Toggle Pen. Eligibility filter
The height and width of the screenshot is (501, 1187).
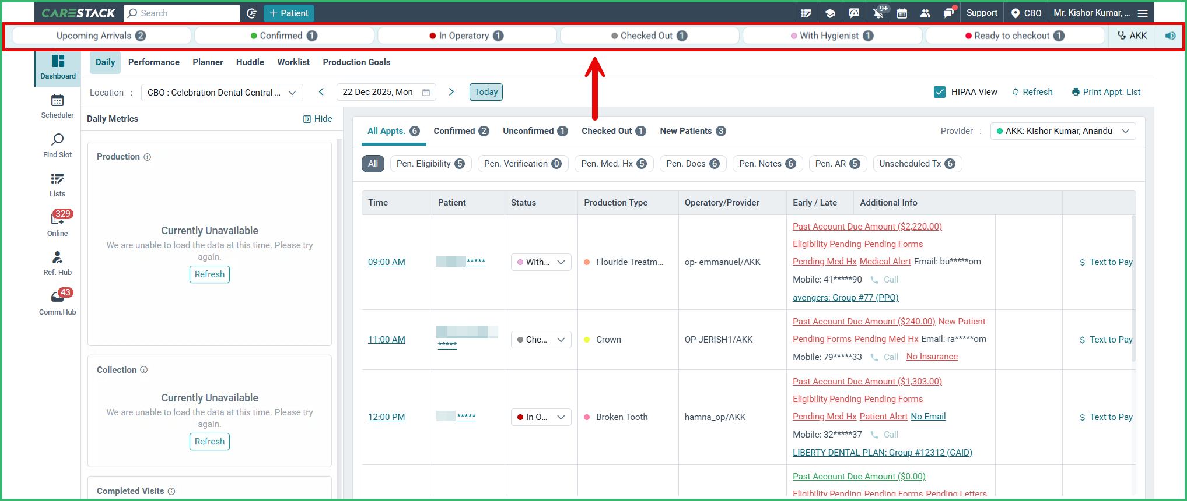click(x=430, y=164)
